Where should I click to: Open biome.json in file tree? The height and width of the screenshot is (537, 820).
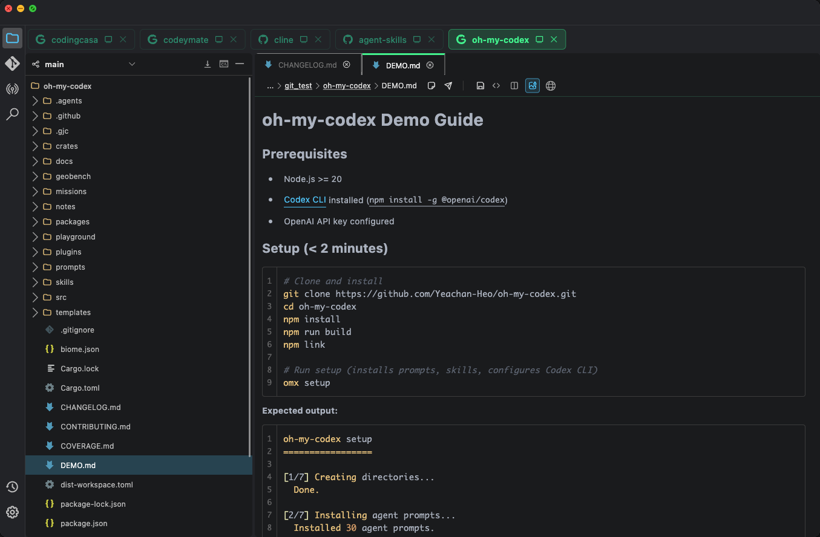pyautogui.click(x=139, y=350)
